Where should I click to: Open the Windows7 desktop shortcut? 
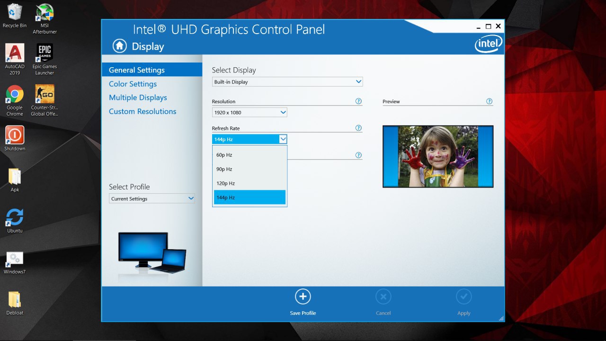[15, 262]
